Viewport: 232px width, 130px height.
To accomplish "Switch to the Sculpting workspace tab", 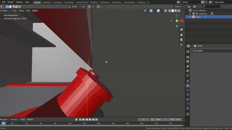I will point(58,3).
